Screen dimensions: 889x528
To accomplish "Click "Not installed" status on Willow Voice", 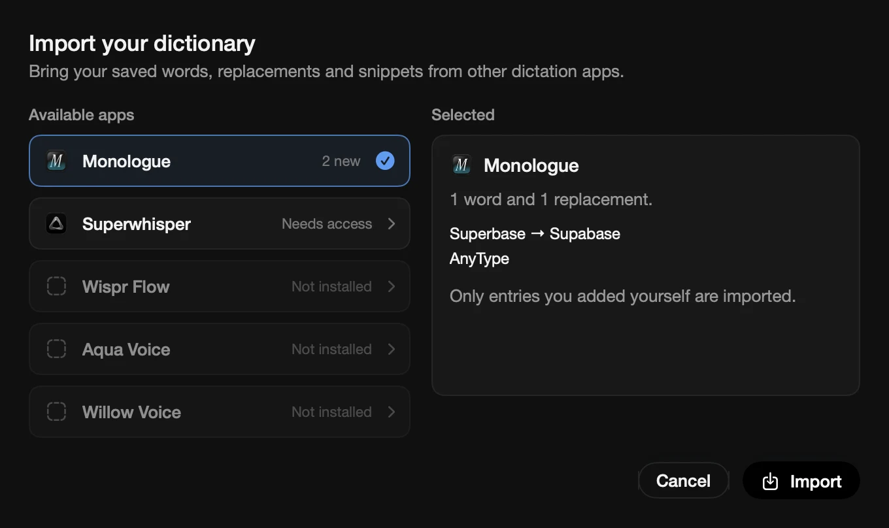I will pos(331,412).
